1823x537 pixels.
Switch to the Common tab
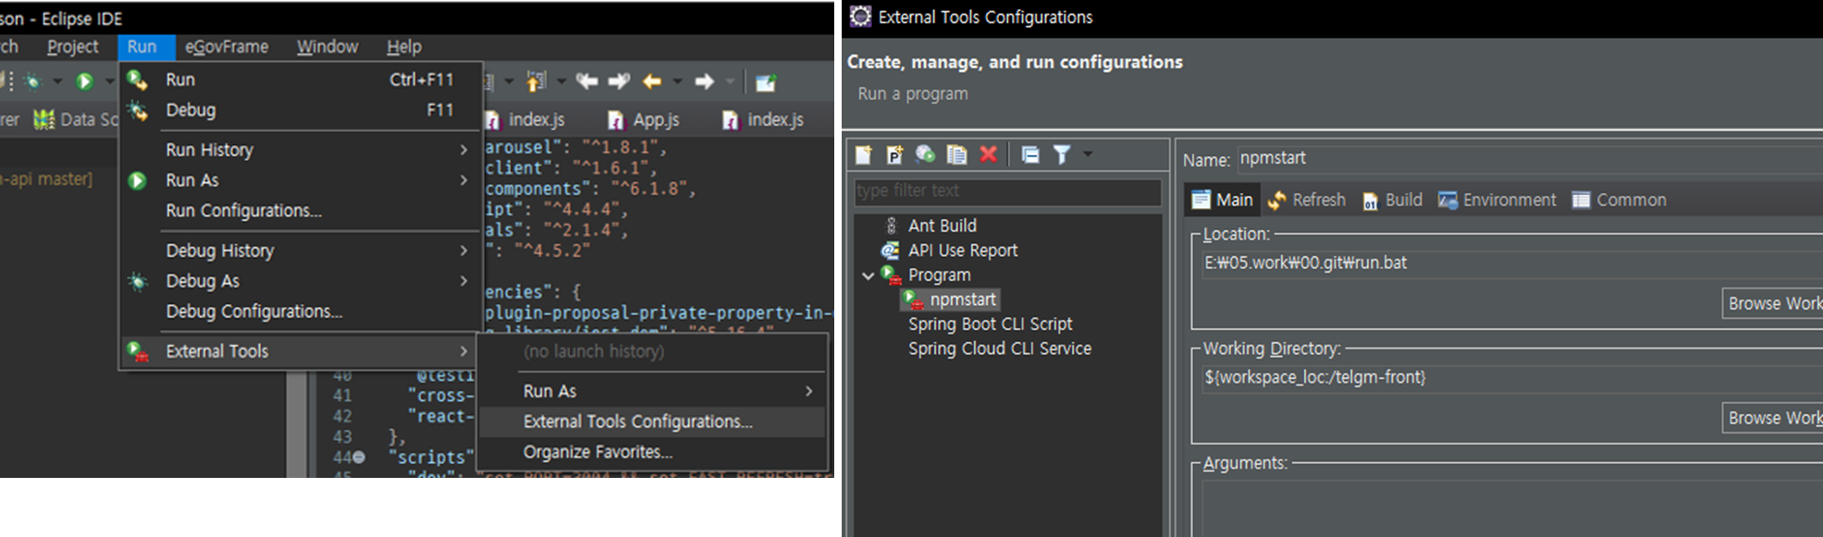[1620, 200]
